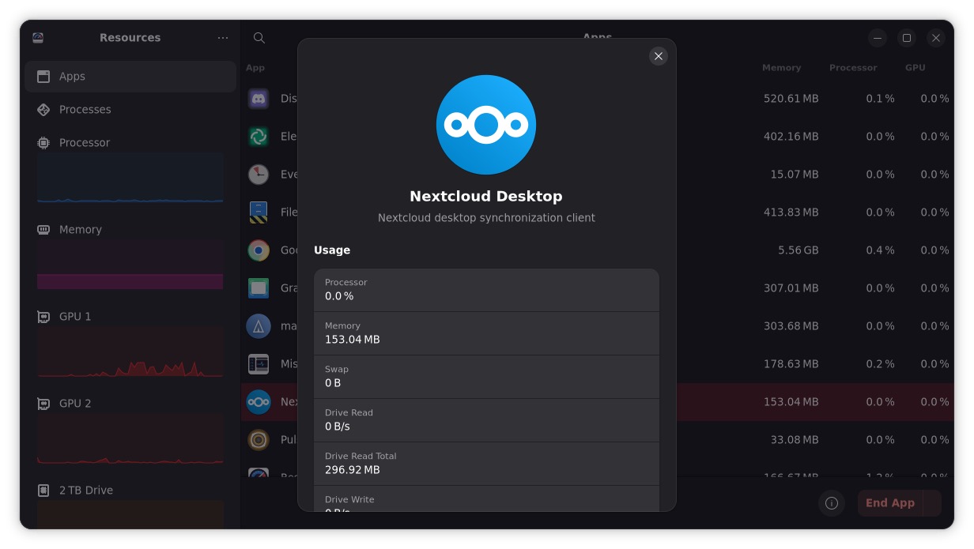Select the Google Chrome icon
The height and width of the screenshot is (549, 974).
tap(259, 250)
